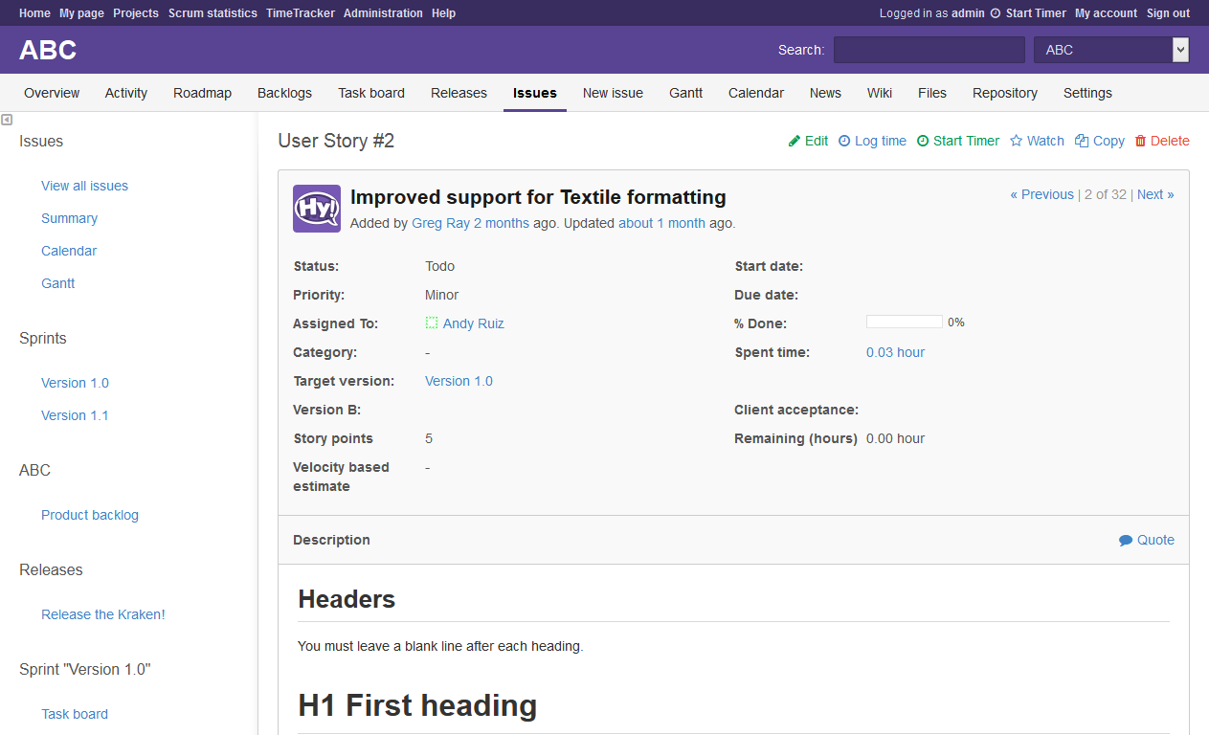
Task: Delete the issue via trash icon
Action: 1140,141
